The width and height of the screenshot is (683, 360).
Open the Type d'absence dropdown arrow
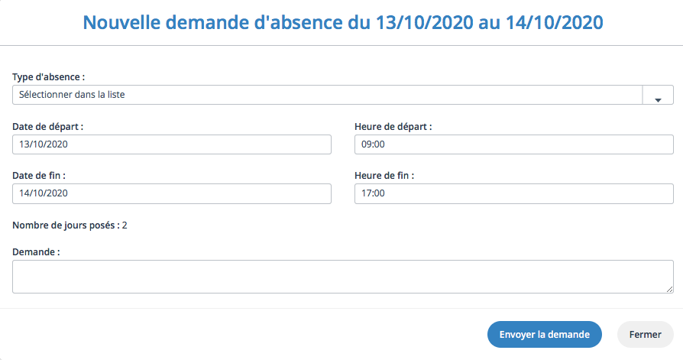(658, 95)
